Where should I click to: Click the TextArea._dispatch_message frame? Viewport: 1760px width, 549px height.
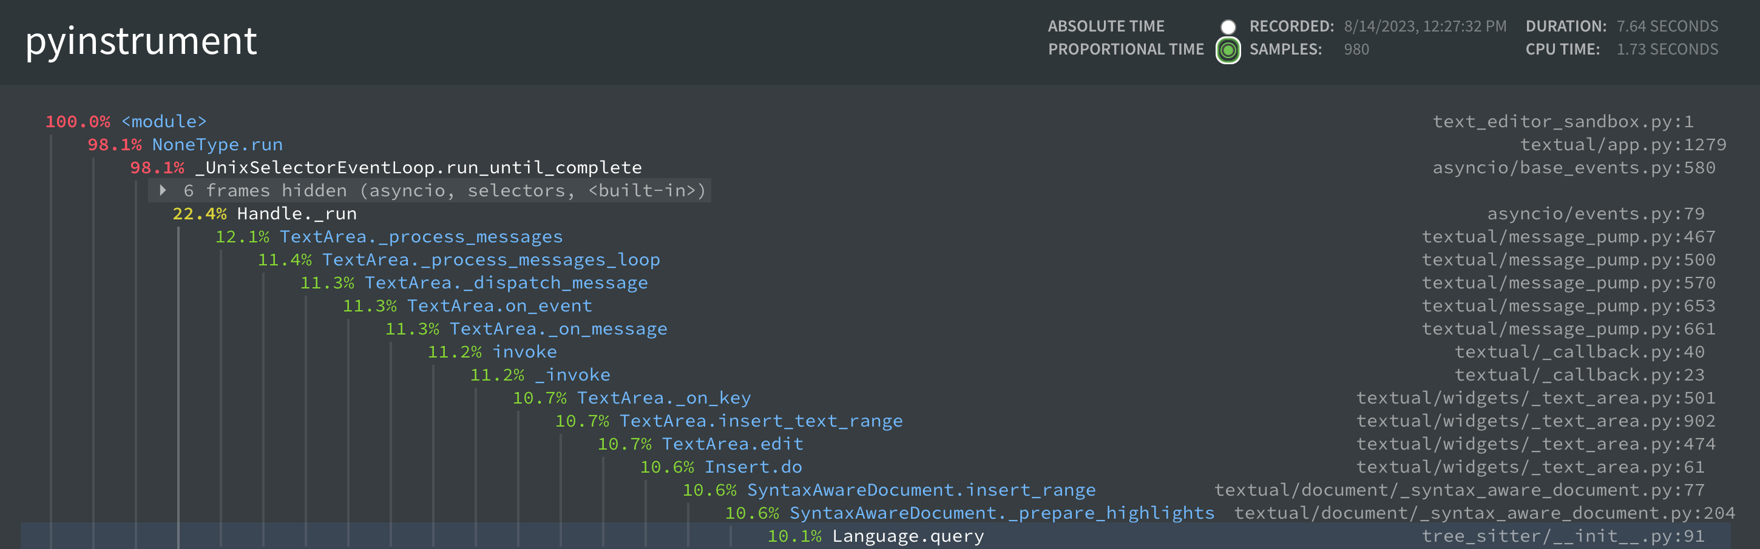click(506, 283)
